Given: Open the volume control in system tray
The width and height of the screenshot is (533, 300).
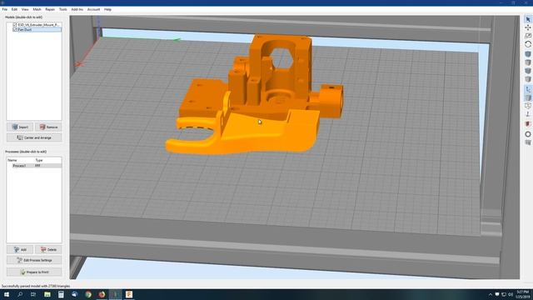Looking at the screenshot, I should (511, 294).
